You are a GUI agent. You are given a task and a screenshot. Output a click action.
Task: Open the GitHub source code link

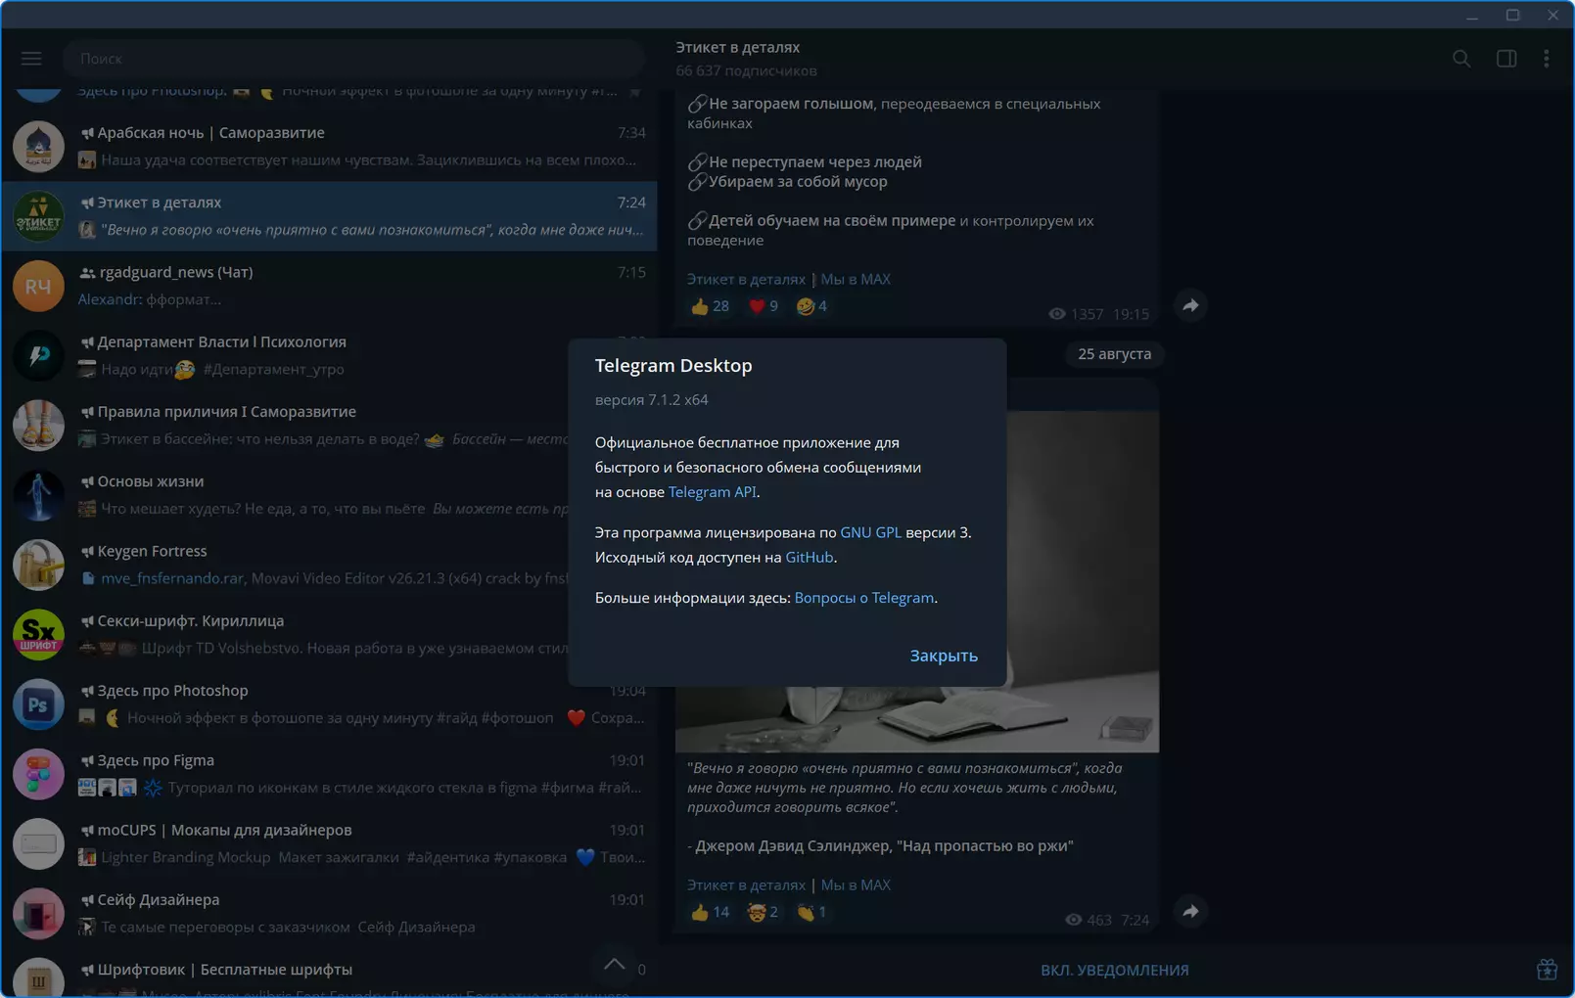810,558
